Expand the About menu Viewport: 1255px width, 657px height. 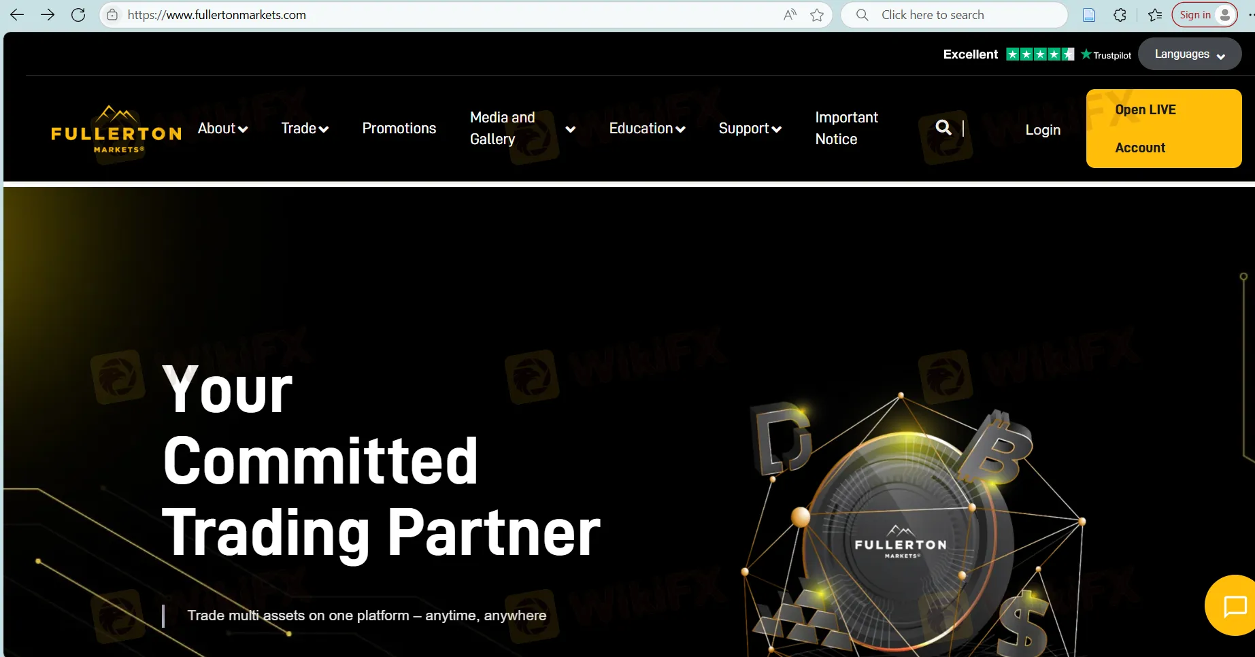click(223, 129)
